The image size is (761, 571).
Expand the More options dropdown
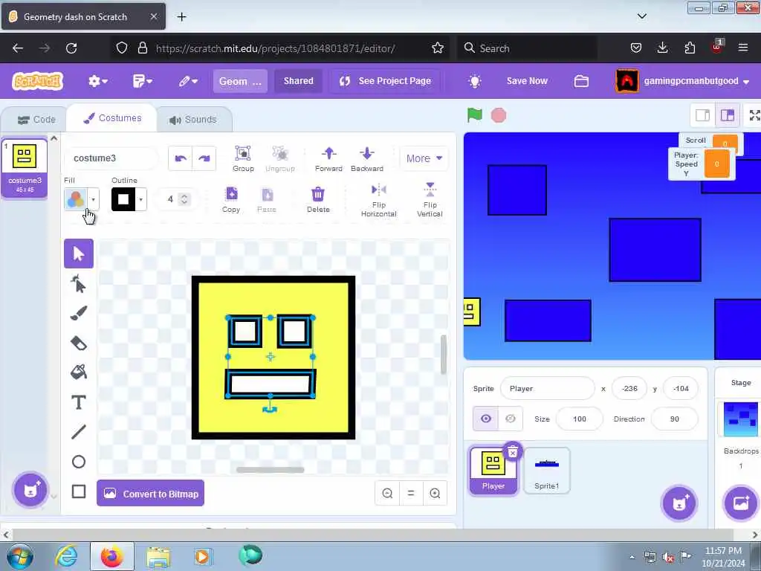pyautogui.click(x=424, y=158)
